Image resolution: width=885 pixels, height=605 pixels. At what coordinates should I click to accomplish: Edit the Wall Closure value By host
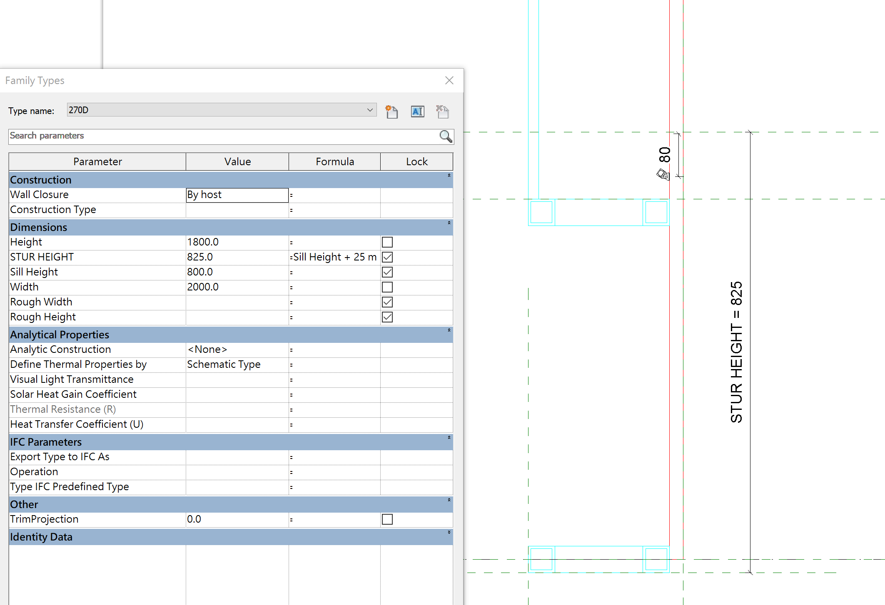(x=237, y=194)
